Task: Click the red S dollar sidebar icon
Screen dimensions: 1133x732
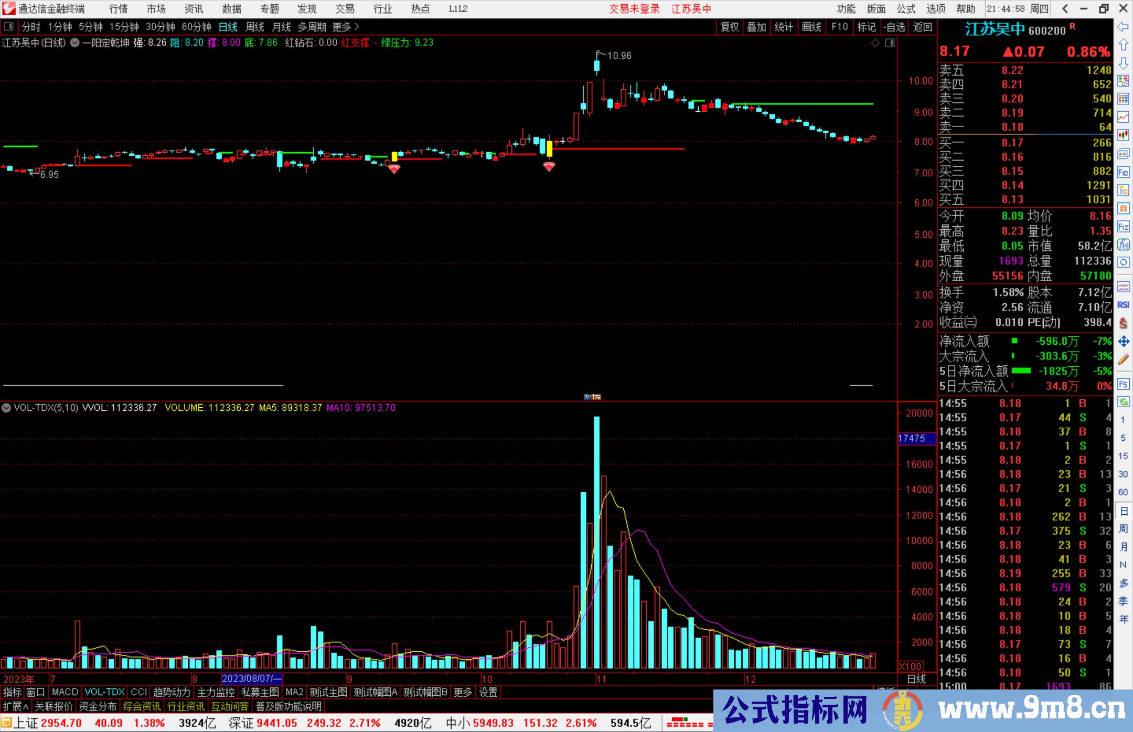Action: tap(1123, 323)
